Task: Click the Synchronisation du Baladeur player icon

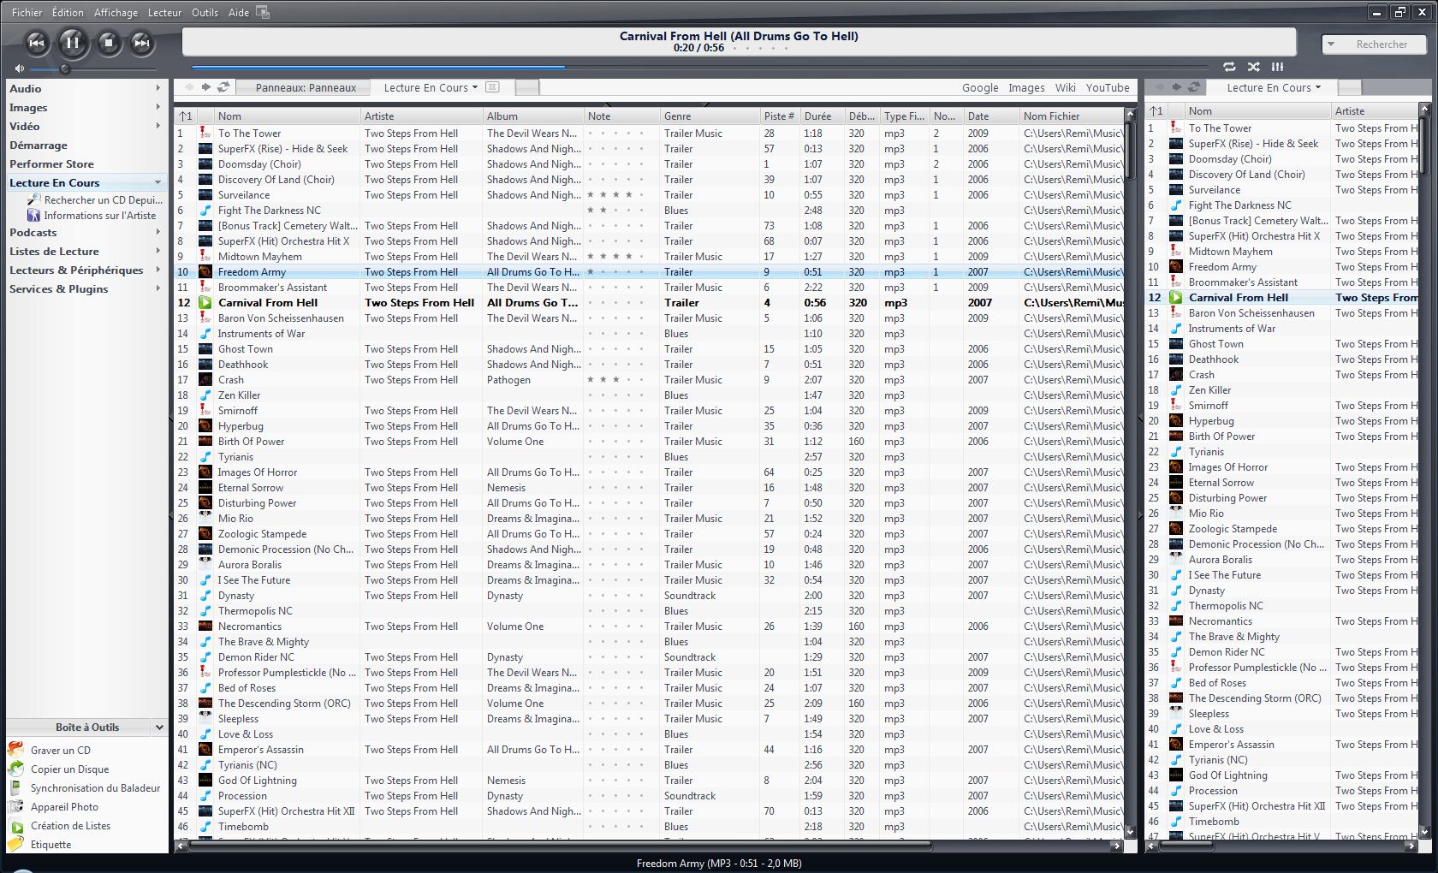Action: (15, 787)
